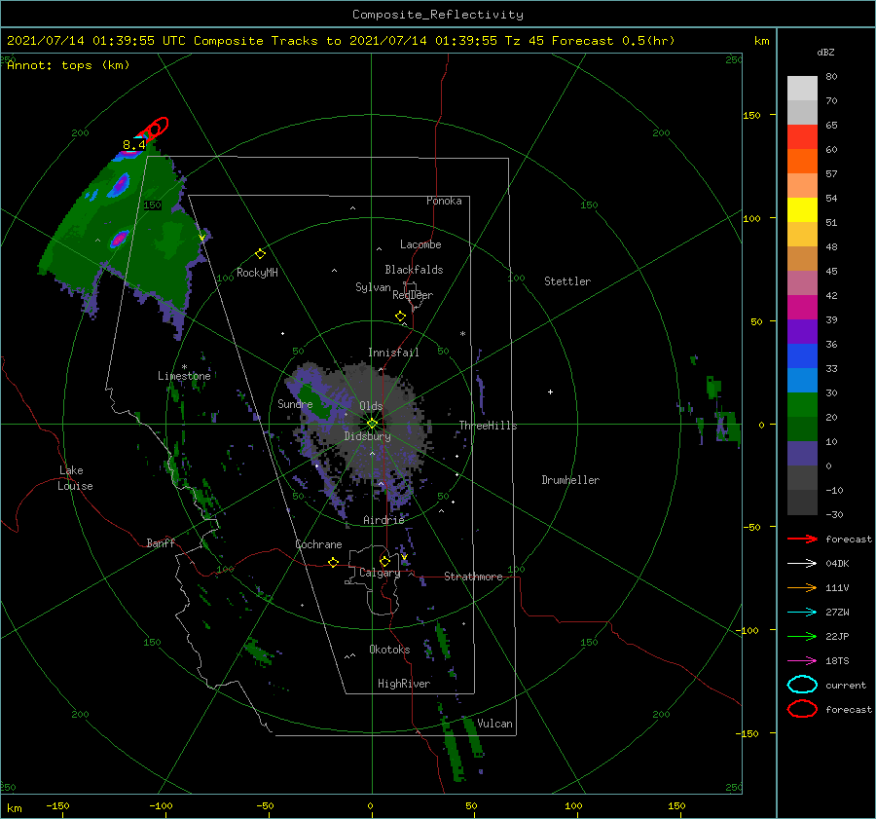Select the orange 60-57 dBZ swatch
Image resolution: width=876 pixels, height=819 pixels.
[802, 162]
